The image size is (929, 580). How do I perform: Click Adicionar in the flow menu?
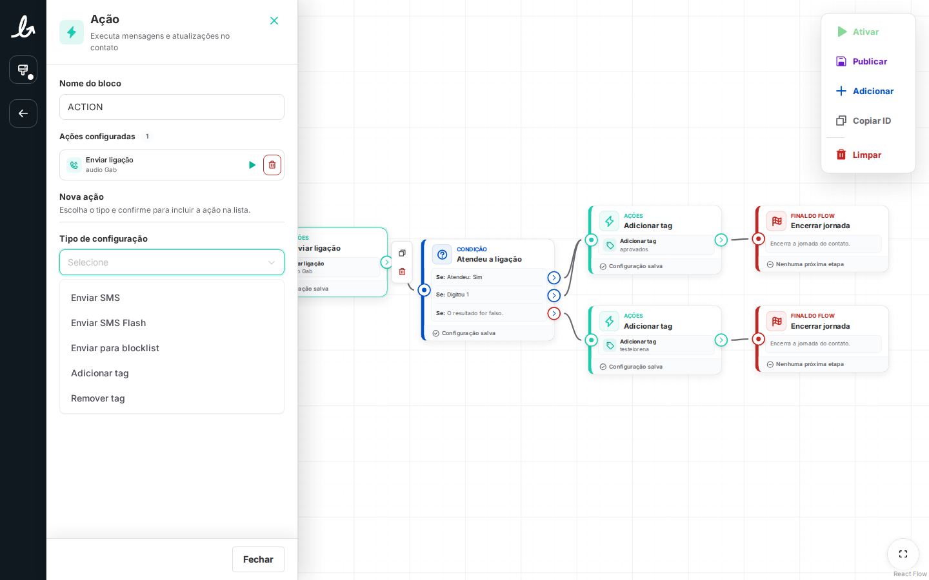point(868,91)
